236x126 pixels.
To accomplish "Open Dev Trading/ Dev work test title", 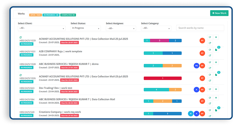I will tap(55, 88).
